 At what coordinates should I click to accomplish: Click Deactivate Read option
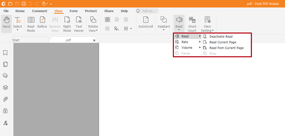tap(221, 37)
